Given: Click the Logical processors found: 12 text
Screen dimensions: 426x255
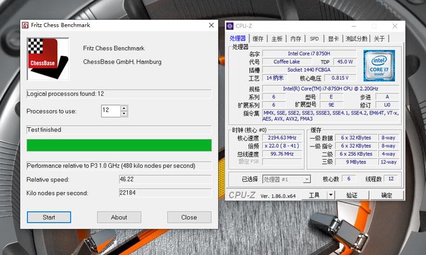Looking at the screenshot, I should (65, 93).
